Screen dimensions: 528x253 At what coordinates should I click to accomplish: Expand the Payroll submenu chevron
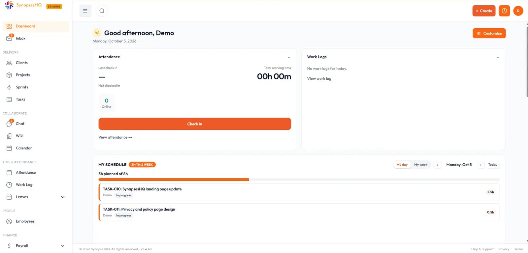[63, 246]
